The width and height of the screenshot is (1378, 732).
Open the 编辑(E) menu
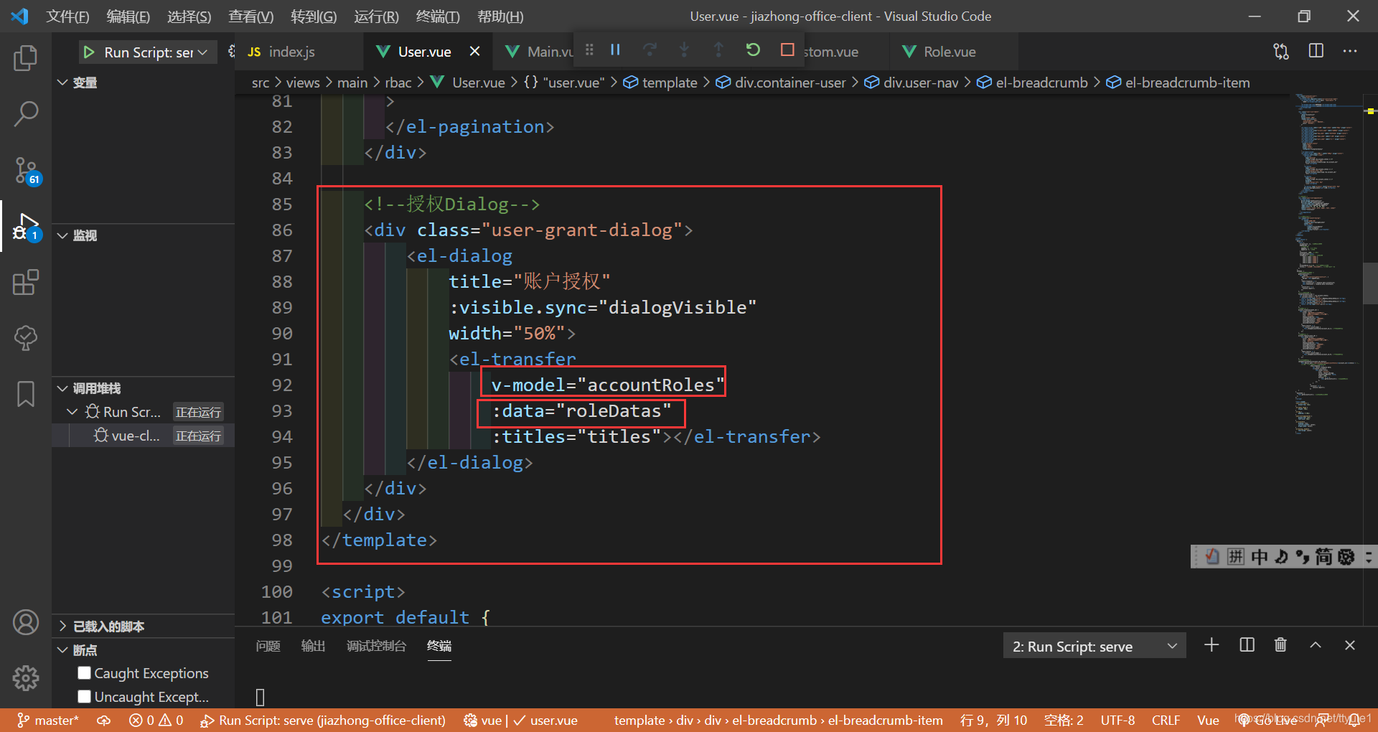pos(128,16)
